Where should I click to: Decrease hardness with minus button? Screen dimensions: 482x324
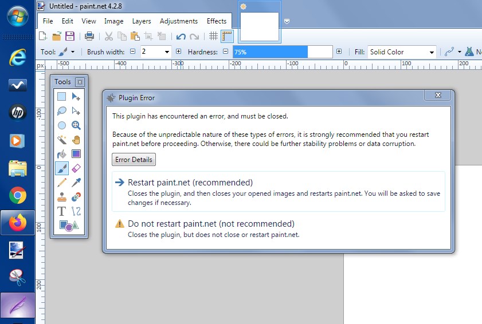226,52
